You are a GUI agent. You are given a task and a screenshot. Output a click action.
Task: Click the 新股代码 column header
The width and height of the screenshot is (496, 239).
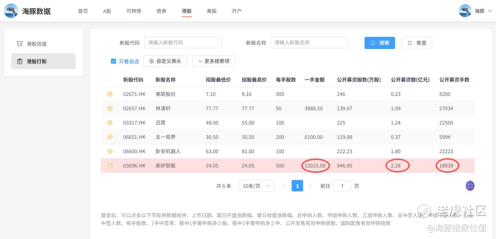pyautogui.click(x=133, y=80)
